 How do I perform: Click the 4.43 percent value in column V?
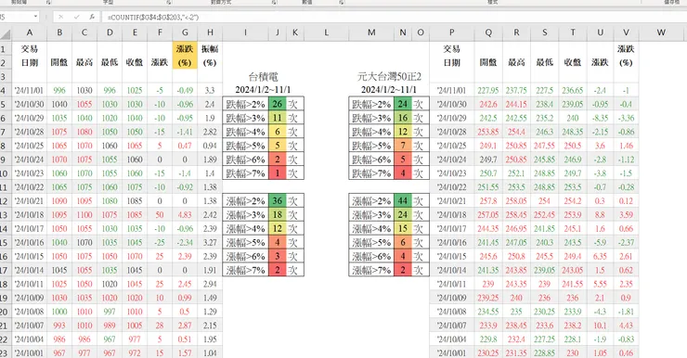click(626, 326)
